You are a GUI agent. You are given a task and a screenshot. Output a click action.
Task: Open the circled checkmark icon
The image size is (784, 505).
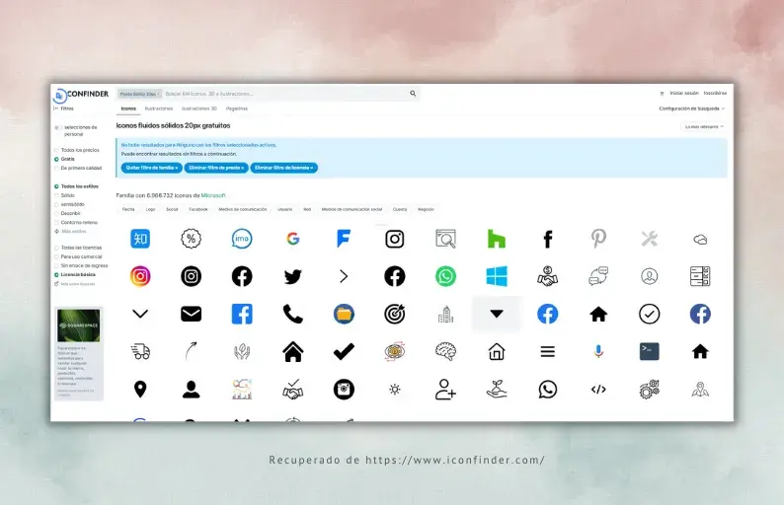click(650, 315)
